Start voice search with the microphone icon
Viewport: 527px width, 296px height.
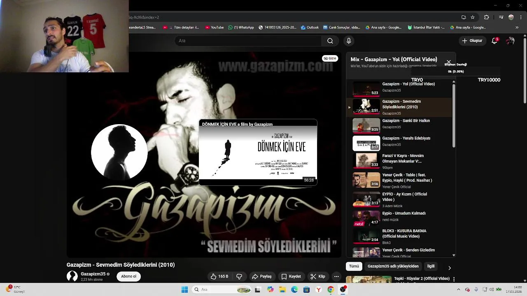click(349, 41)
